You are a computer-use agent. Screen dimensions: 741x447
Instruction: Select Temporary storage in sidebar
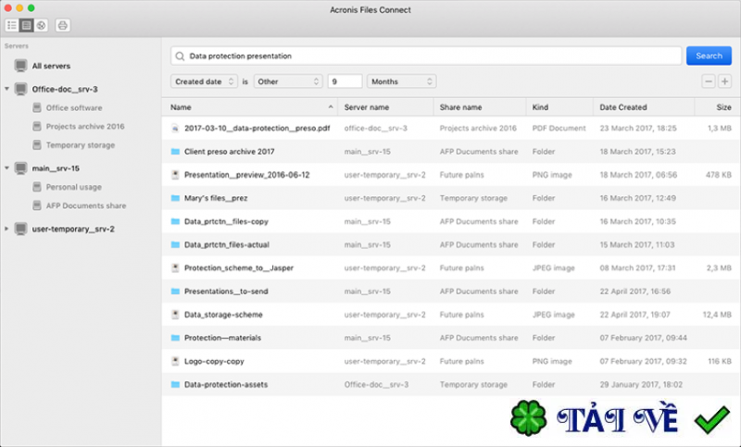tap(81, 145)
